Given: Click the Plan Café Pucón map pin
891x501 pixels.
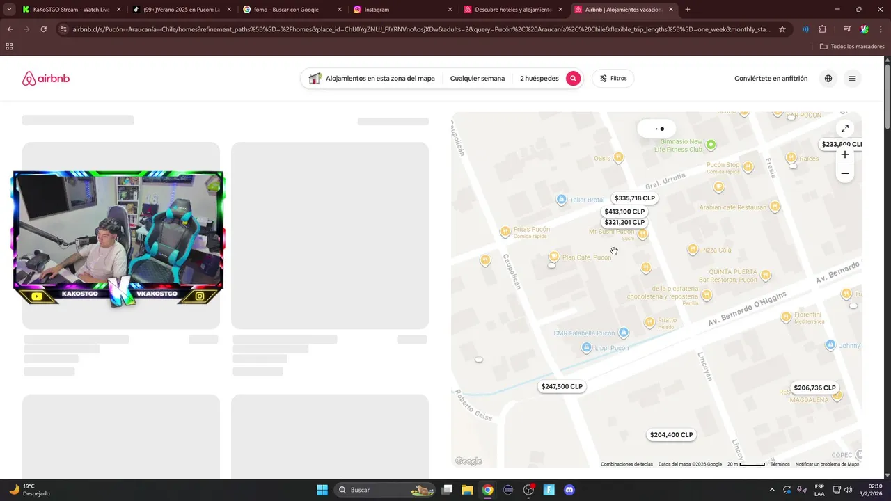Looking at the screenshot, I should [554, 257].
